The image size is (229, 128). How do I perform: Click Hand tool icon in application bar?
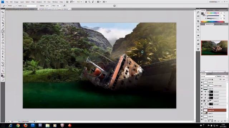[86, 2]
